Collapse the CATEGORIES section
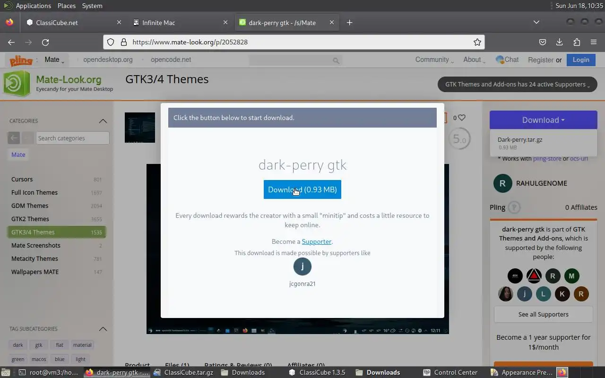The width and height of the screenshot is (605, 378). click(x=103, y=121)
